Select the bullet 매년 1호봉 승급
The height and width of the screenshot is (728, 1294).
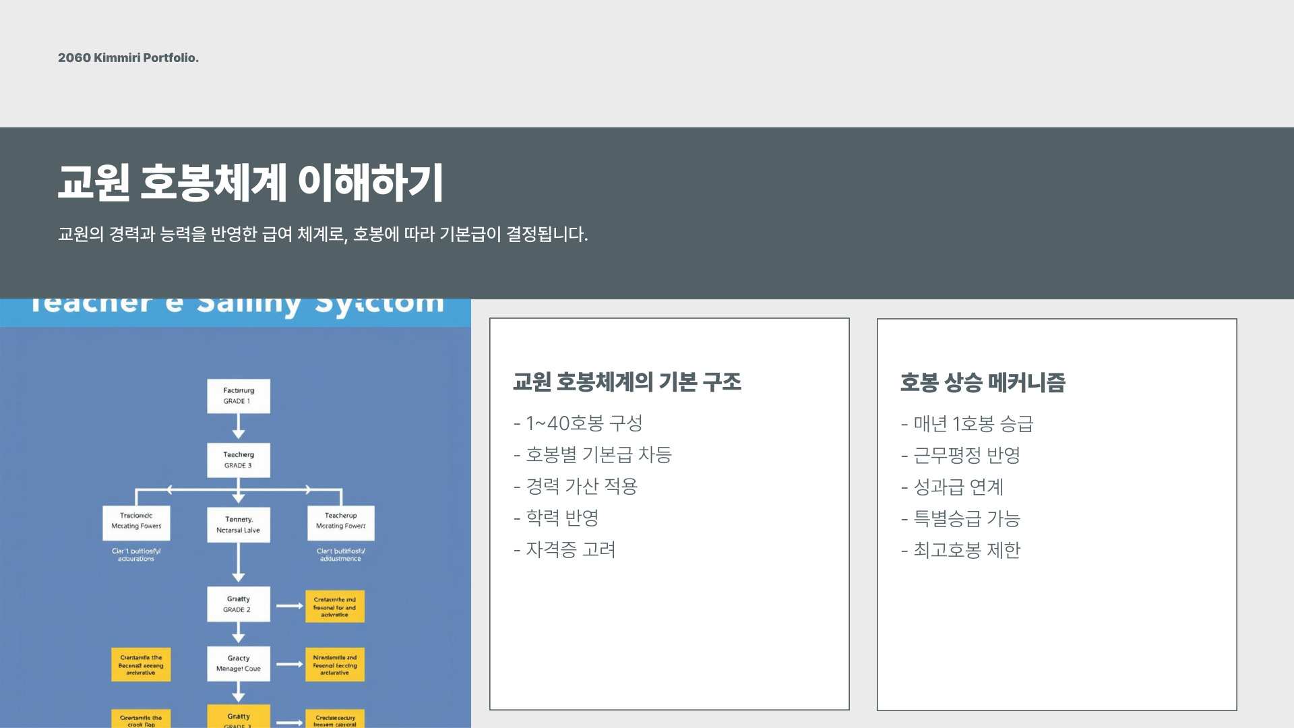[967, 424]
